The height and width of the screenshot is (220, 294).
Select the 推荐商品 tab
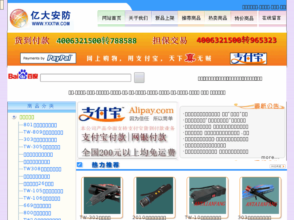191,18
